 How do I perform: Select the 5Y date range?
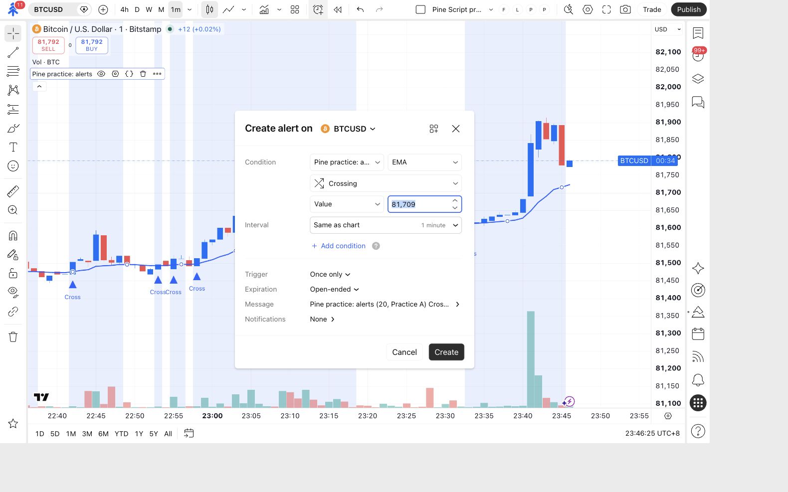(154, 434)
